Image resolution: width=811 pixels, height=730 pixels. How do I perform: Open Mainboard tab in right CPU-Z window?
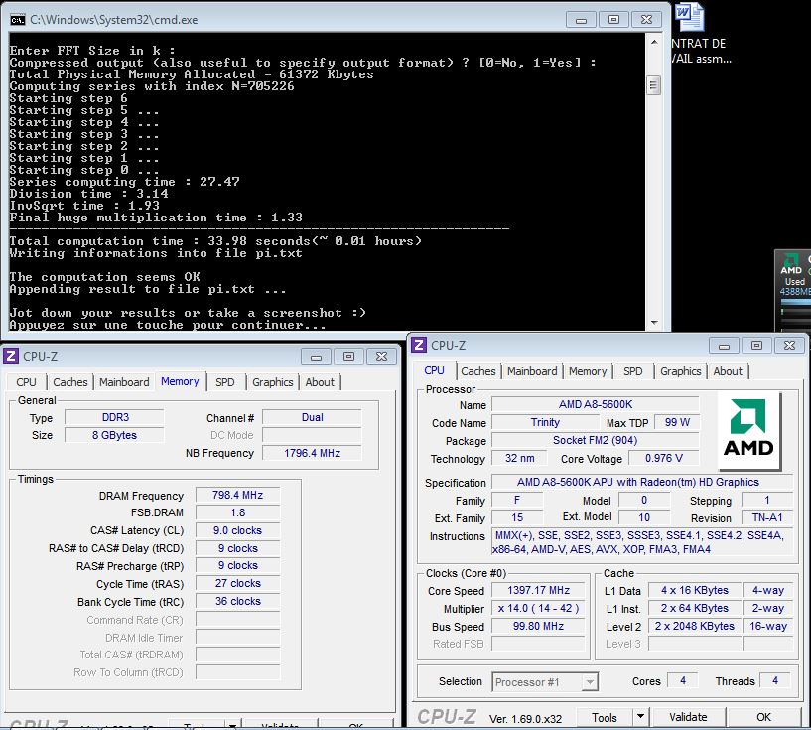pos(532,371)
